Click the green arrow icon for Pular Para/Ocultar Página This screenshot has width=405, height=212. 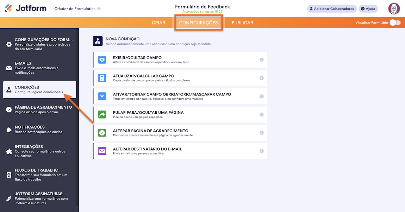102,114
